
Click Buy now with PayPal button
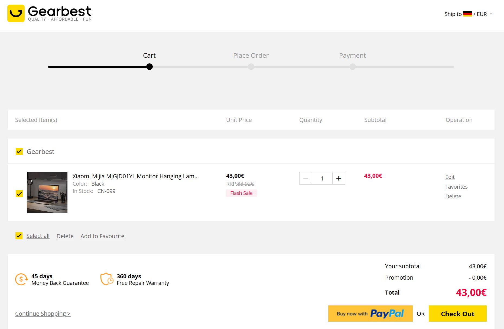(370, 314)
